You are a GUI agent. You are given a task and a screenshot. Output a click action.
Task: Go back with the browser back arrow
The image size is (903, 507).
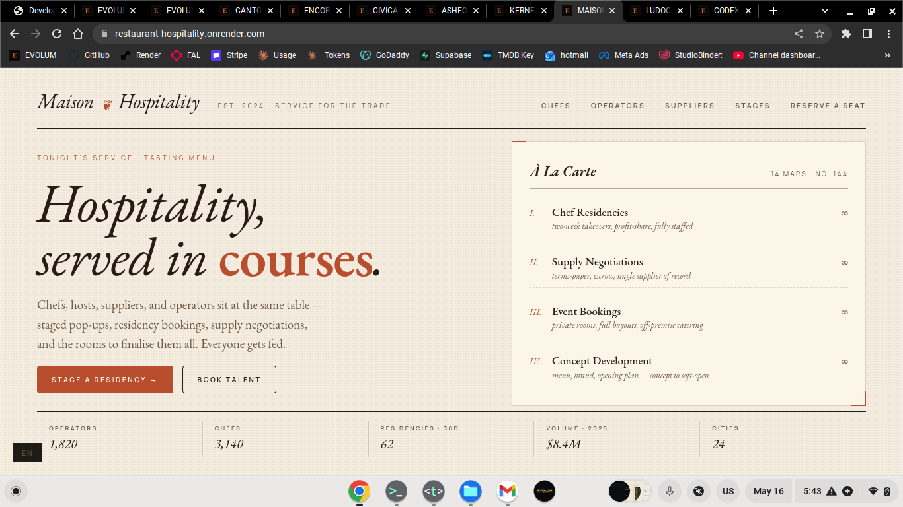click(x=15, y=34)
